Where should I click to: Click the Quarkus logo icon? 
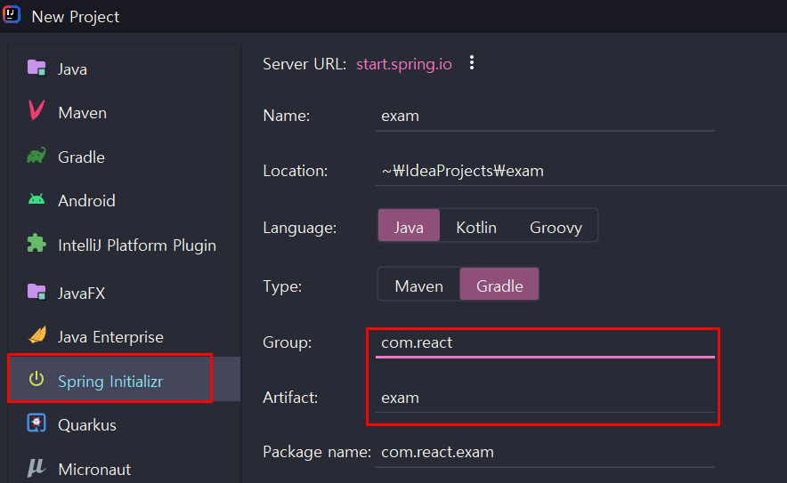click(x=37, y=423)
